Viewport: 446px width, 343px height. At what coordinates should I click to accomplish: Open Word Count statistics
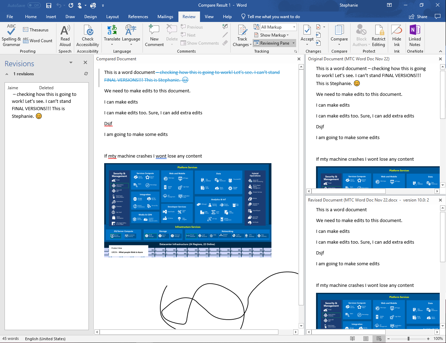coord(38,41)
